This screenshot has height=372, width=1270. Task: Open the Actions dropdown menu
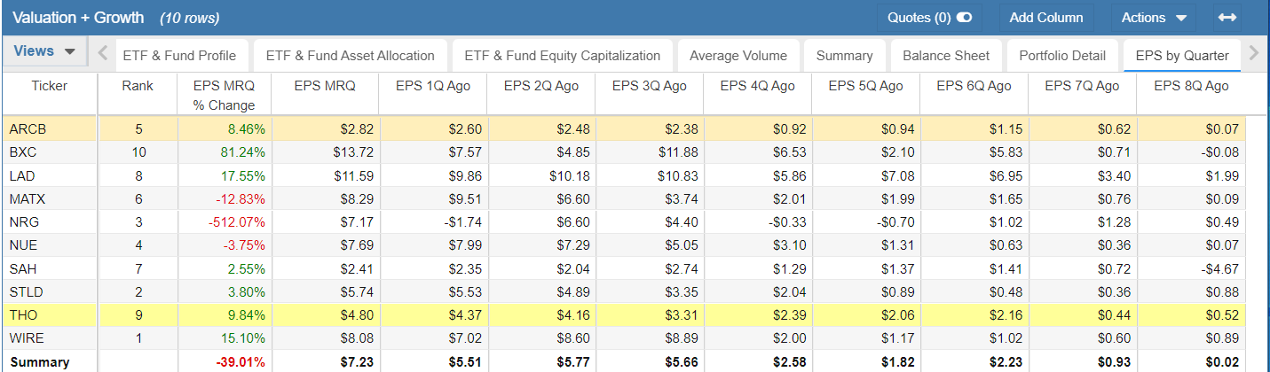pyautogui.click(x=1154, y=18)
